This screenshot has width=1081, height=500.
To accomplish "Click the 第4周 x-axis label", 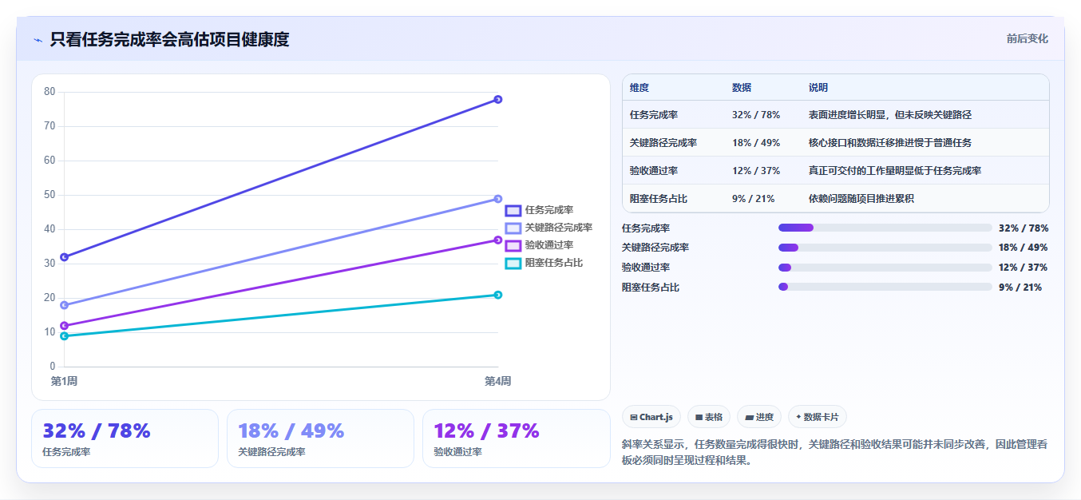I will pyautogui.click(x=497, y=382).
